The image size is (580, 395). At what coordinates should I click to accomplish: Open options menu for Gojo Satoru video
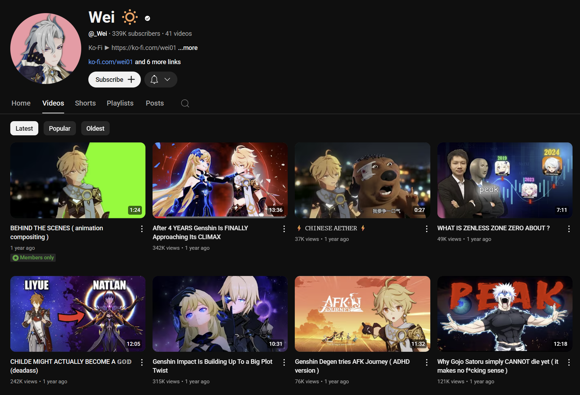pyautogui.click(x=569, y=362)
